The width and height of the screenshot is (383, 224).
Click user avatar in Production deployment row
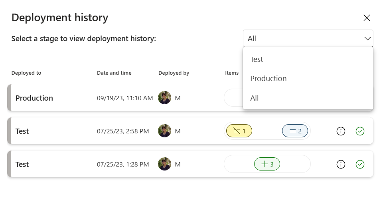point(164,98)
